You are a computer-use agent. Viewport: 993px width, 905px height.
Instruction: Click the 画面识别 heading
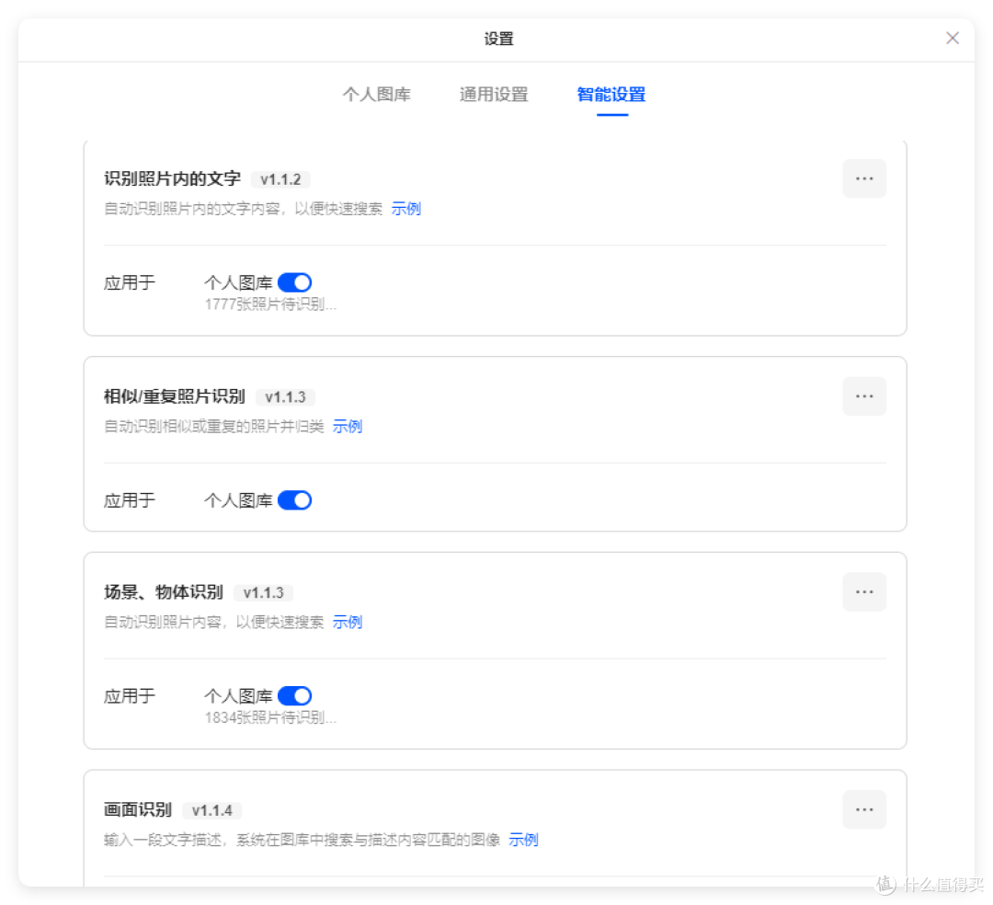click(x=137, y=809)
